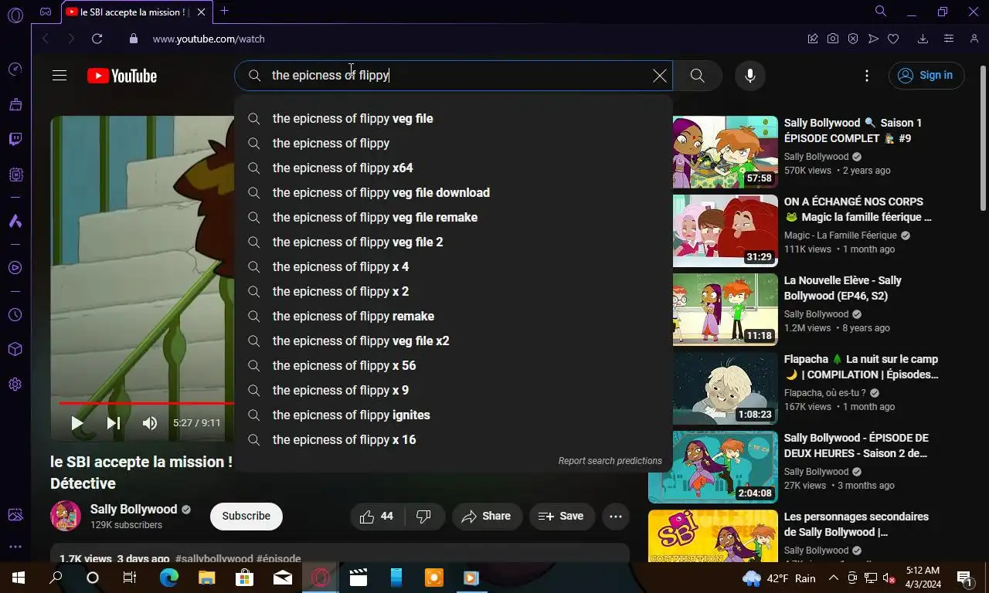The image size is (989, 593).
Task: Open Microsoft Edge from taskbar
Action: [169, 578]
